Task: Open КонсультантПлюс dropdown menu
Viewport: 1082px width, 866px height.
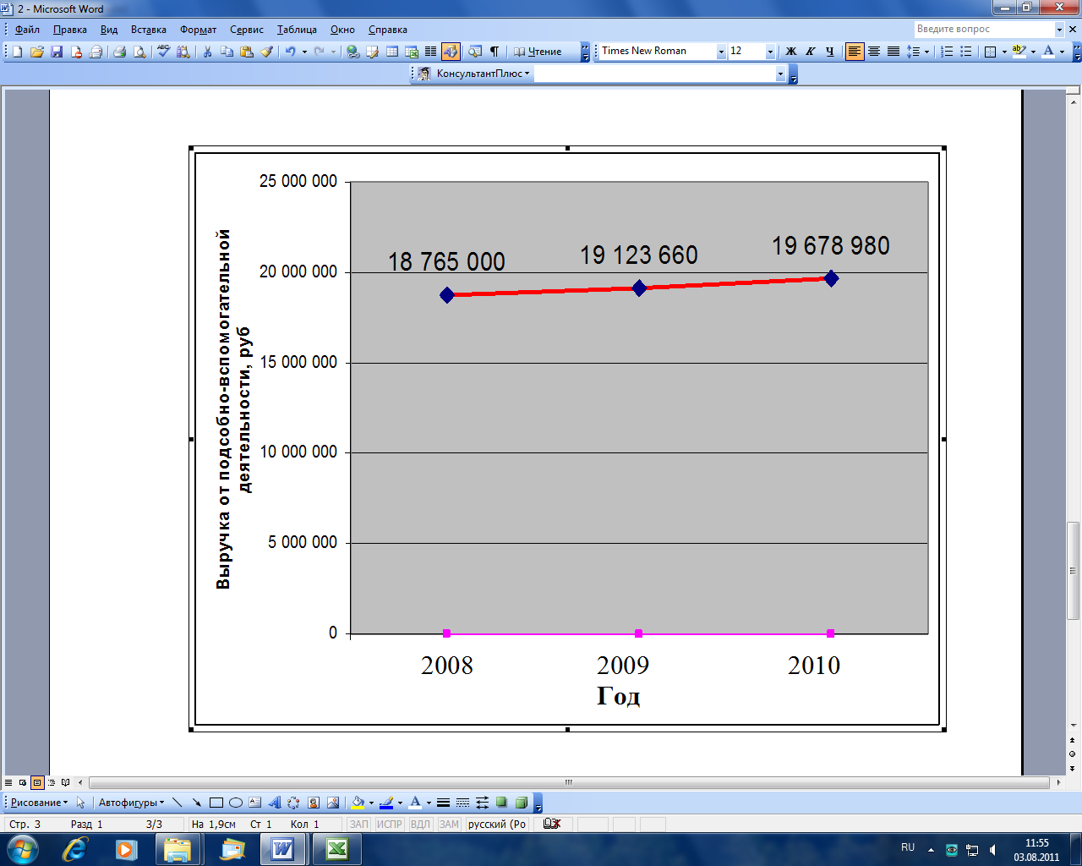Action: click(484, 74)
